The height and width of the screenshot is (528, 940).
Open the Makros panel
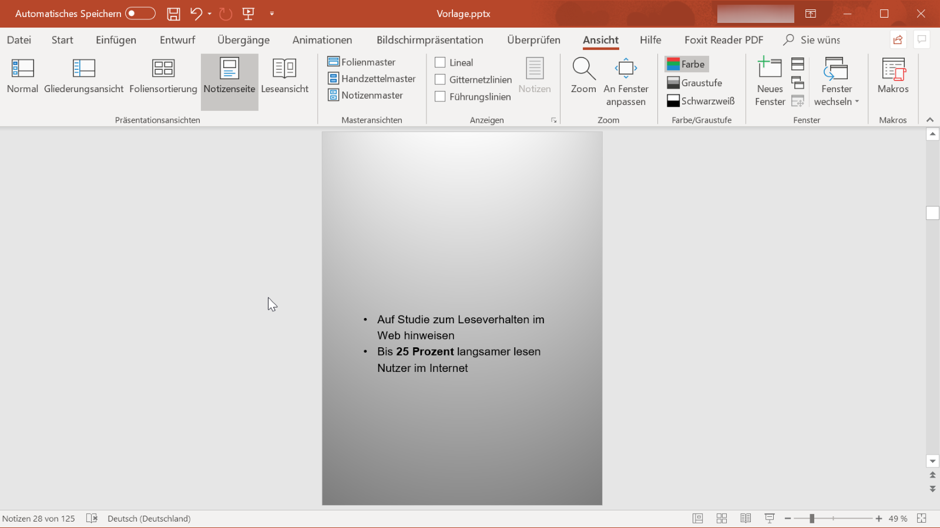(x=892, y=76)
